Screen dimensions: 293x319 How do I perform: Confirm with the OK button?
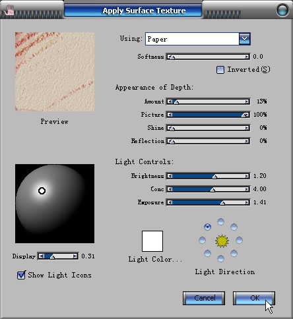254,298
